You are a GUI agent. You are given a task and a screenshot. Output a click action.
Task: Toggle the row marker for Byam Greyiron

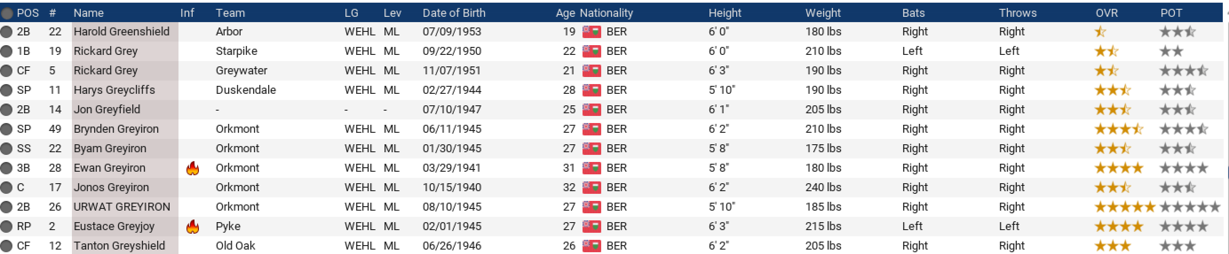click(6, 149)
